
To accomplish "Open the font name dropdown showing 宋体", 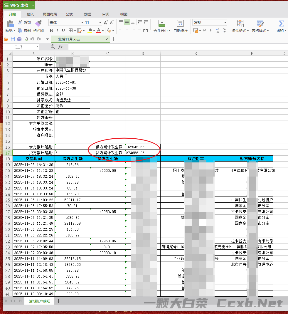I will coord(65,23).
